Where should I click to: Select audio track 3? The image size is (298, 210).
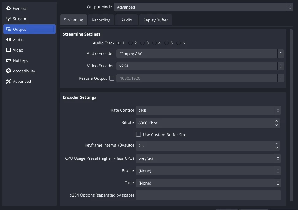pos(142,43)
